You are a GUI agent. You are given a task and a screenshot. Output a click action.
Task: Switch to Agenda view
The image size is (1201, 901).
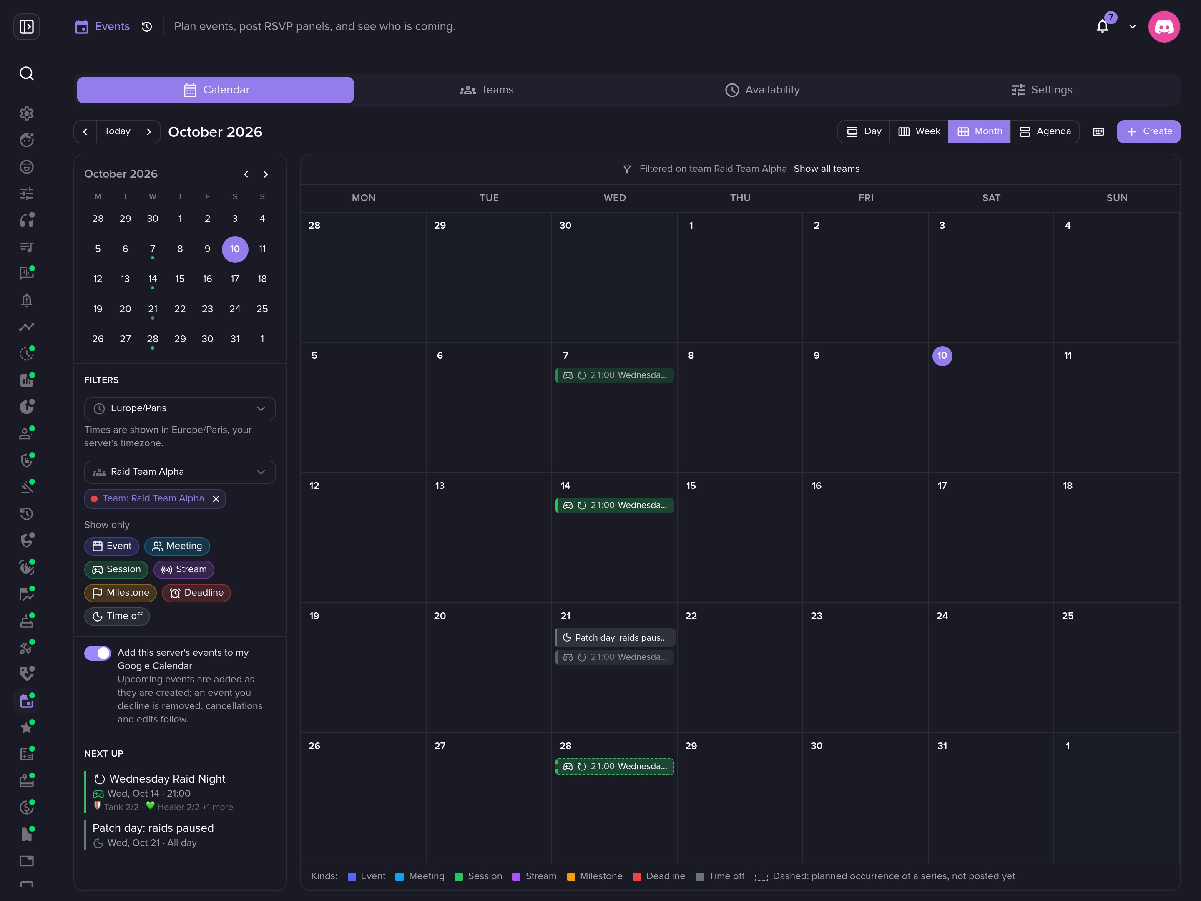click(x=1045, y=131)
